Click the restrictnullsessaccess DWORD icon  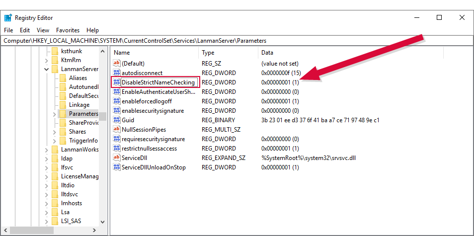(x=116, y=149)
